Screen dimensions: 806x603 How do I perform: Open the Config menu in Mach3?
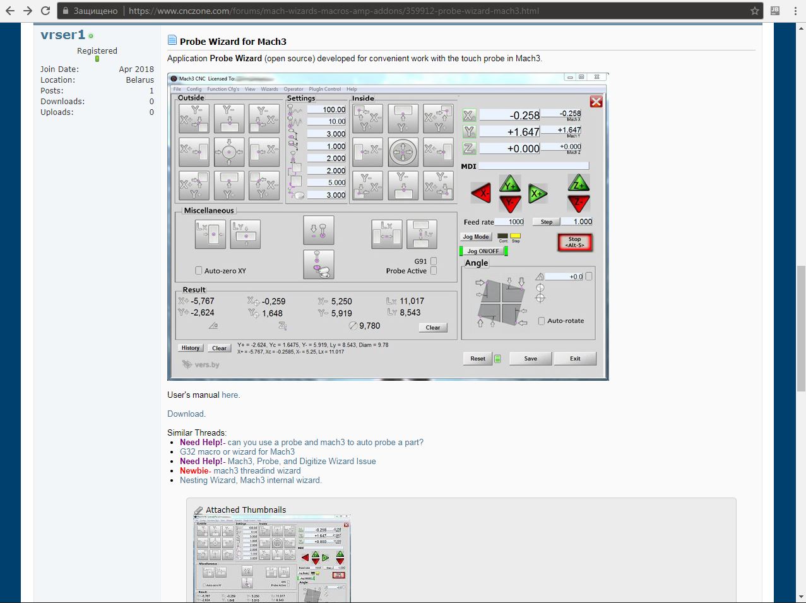click(194, 89)
